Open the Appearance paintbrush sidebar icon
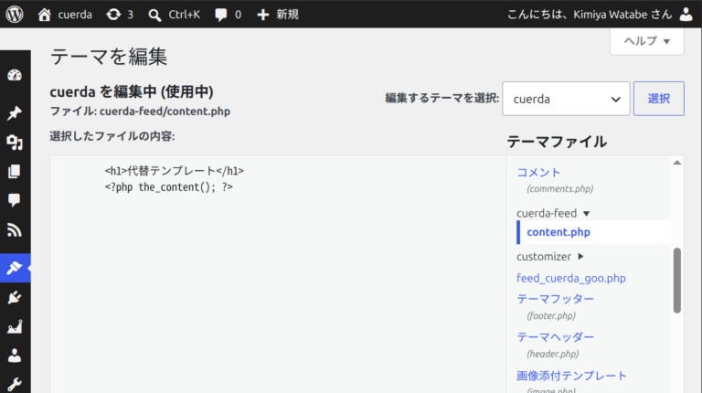The image size is (702, 393). (x=15, y=268)
